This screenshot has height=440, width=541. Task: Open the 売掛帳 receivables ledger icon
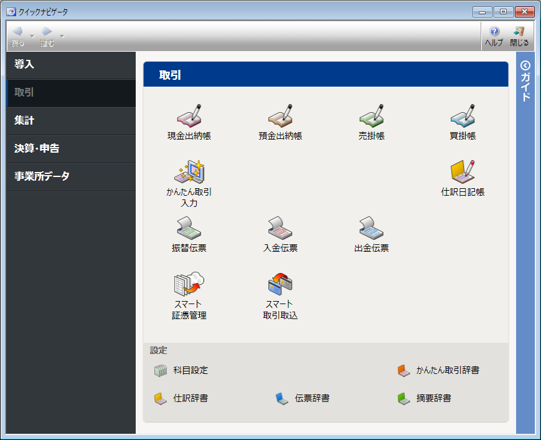pos(371,116)
